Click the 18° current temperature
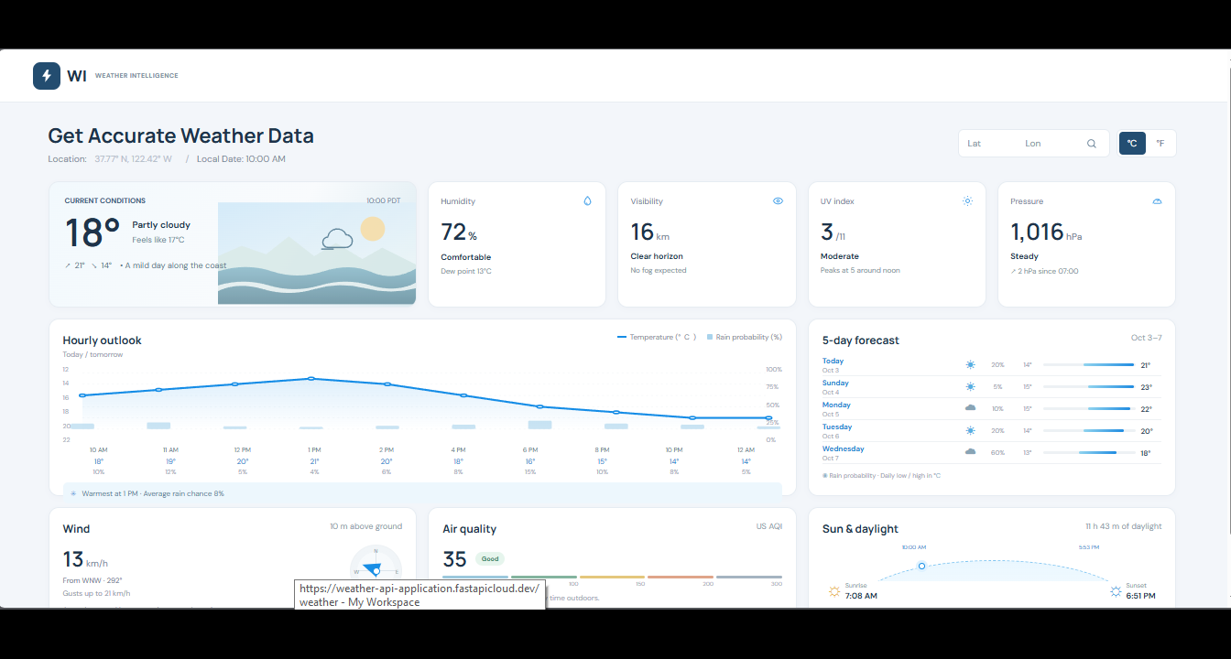 coord(93,233)
